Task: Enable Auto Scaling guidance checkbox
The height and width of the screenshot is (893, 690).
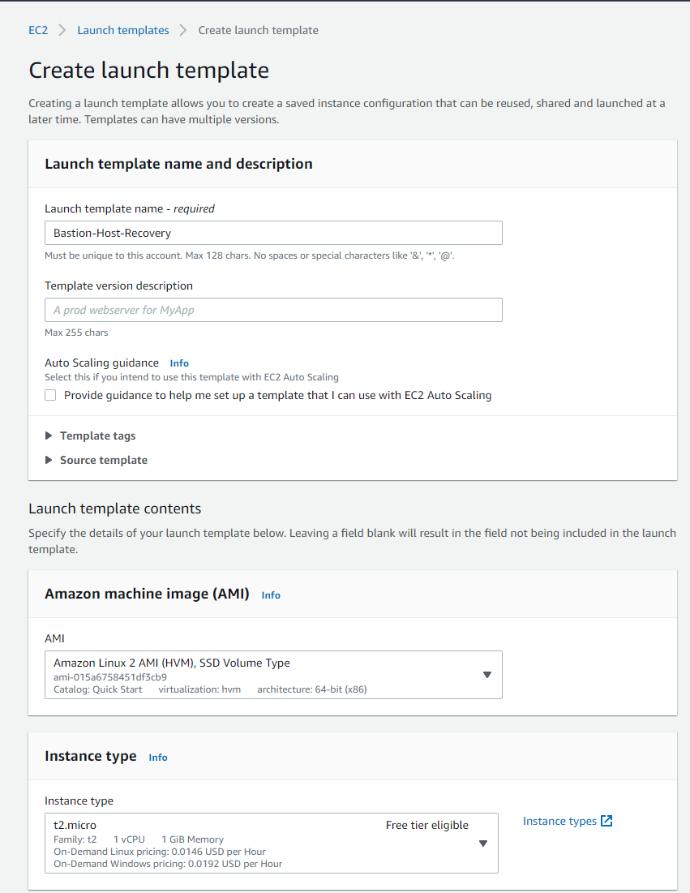Action: pyautogui.click(x=50, y=395)
